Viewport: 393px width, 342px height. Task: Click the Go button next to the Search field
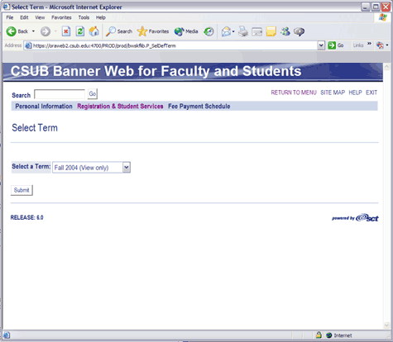[93, 94]
